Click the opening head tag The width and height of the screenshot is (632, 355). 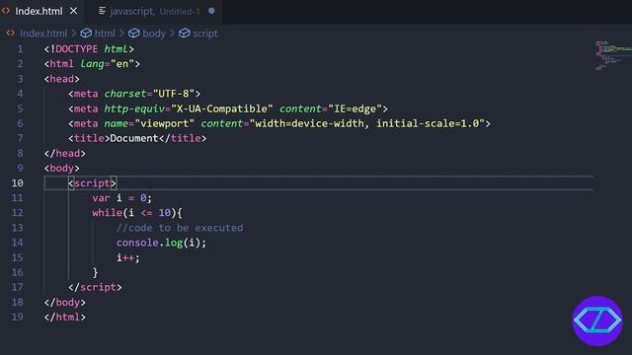[61, 79]
